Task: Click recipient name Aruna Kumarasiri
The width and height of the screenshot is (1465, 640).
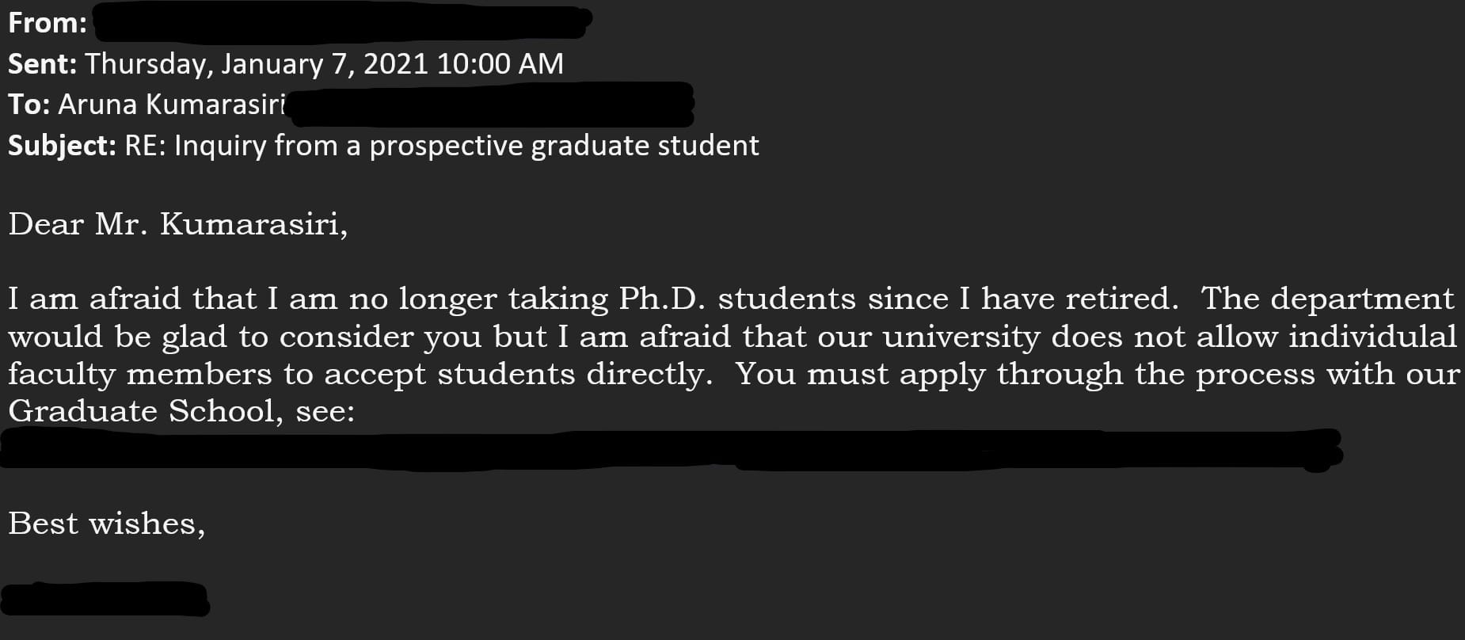Action: click(x=172, y=105)
